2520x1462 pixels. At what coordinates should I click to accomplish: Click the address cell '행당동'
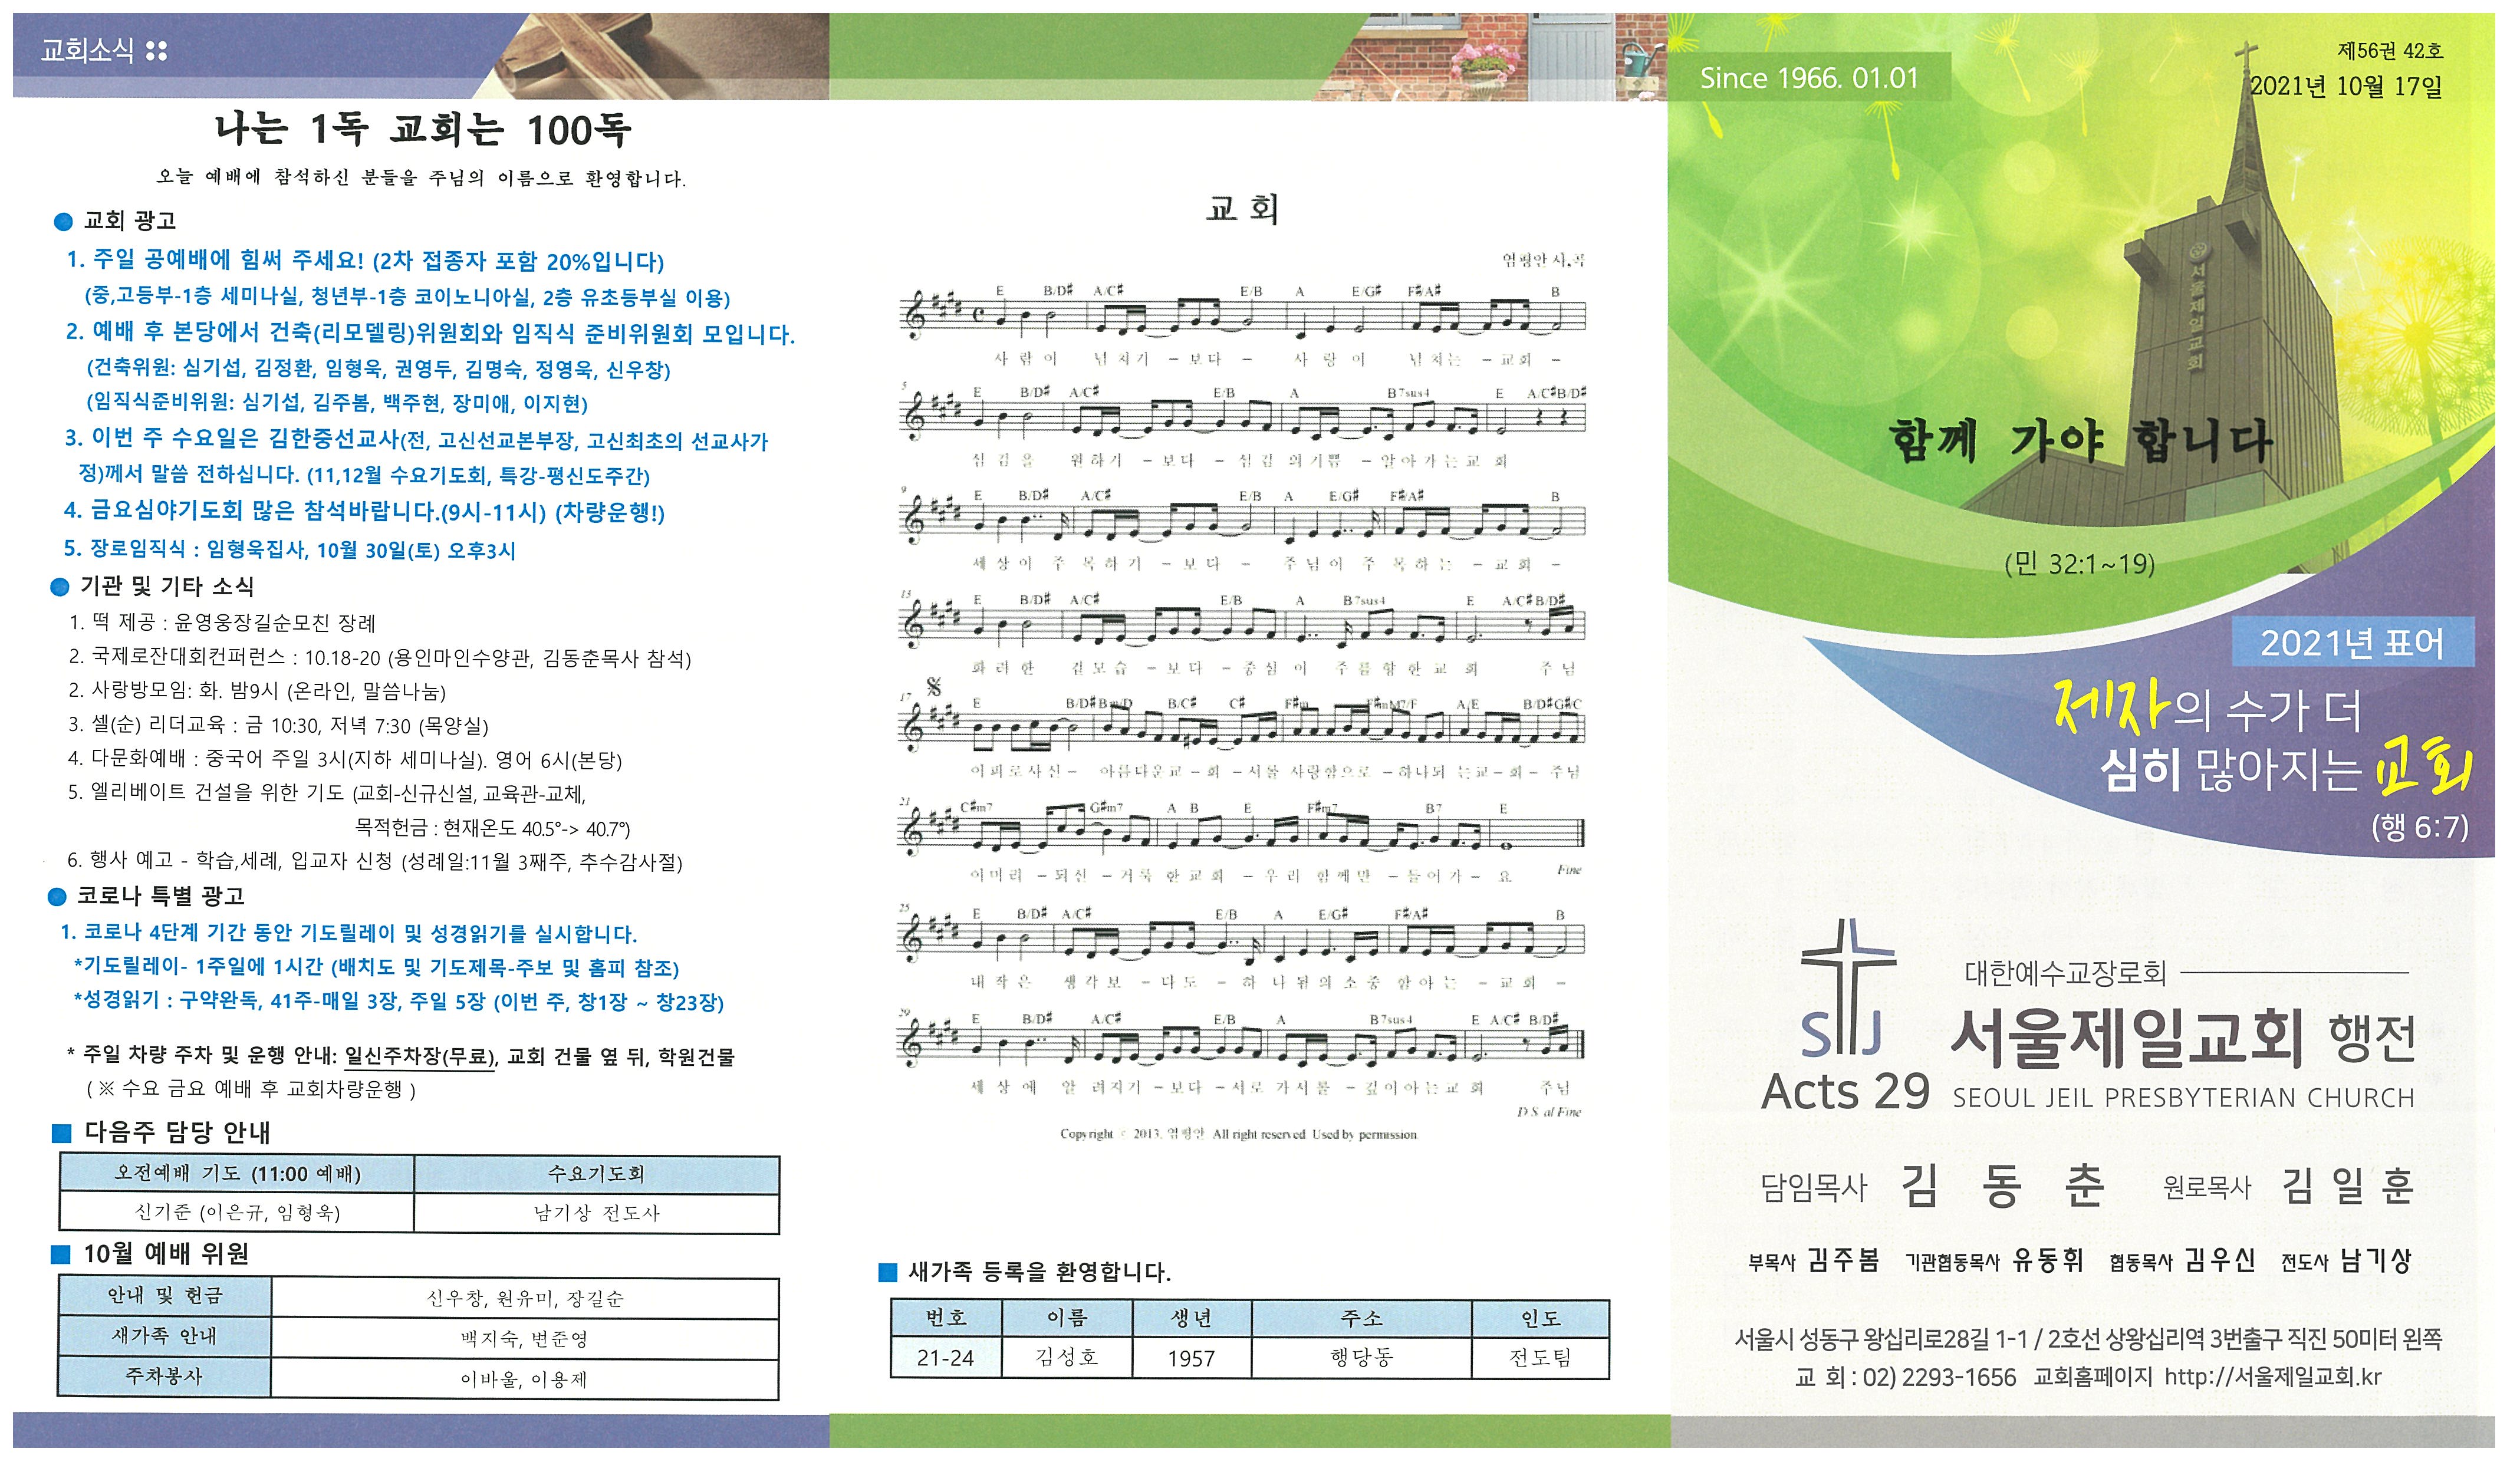pyautogui.click(x=1362, y=1359)
